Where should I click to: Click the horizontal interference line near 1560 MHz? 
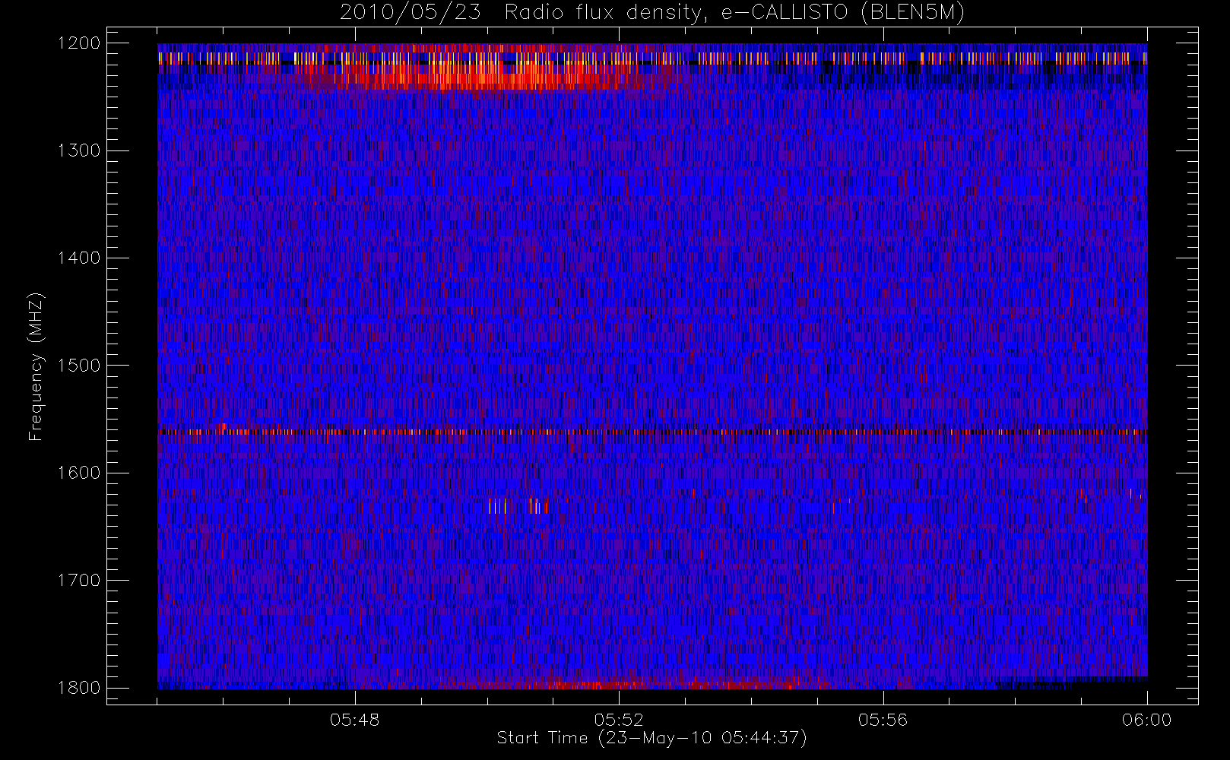coord(652,432)
